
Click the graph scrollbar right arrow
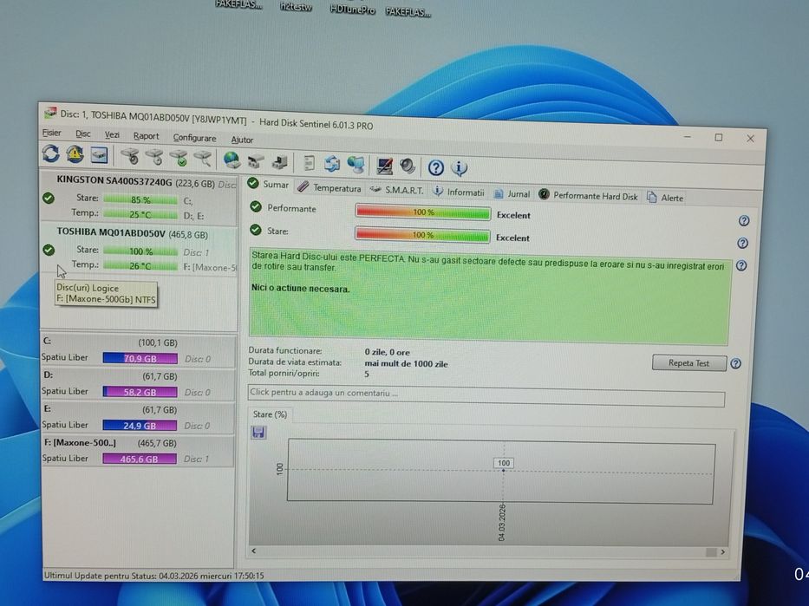722,552
